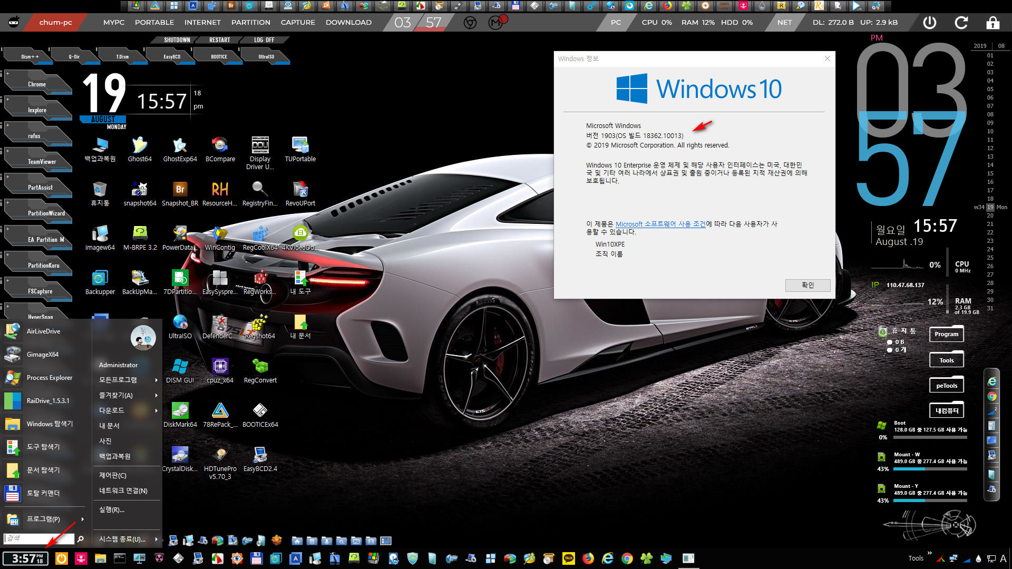Expand the 모든프로그램 submenu

pos(128,380)
